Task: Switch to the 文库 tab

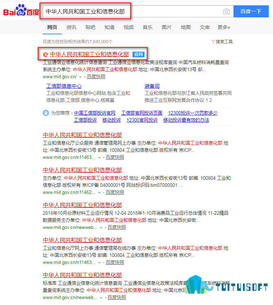Action: click(204, 27)
